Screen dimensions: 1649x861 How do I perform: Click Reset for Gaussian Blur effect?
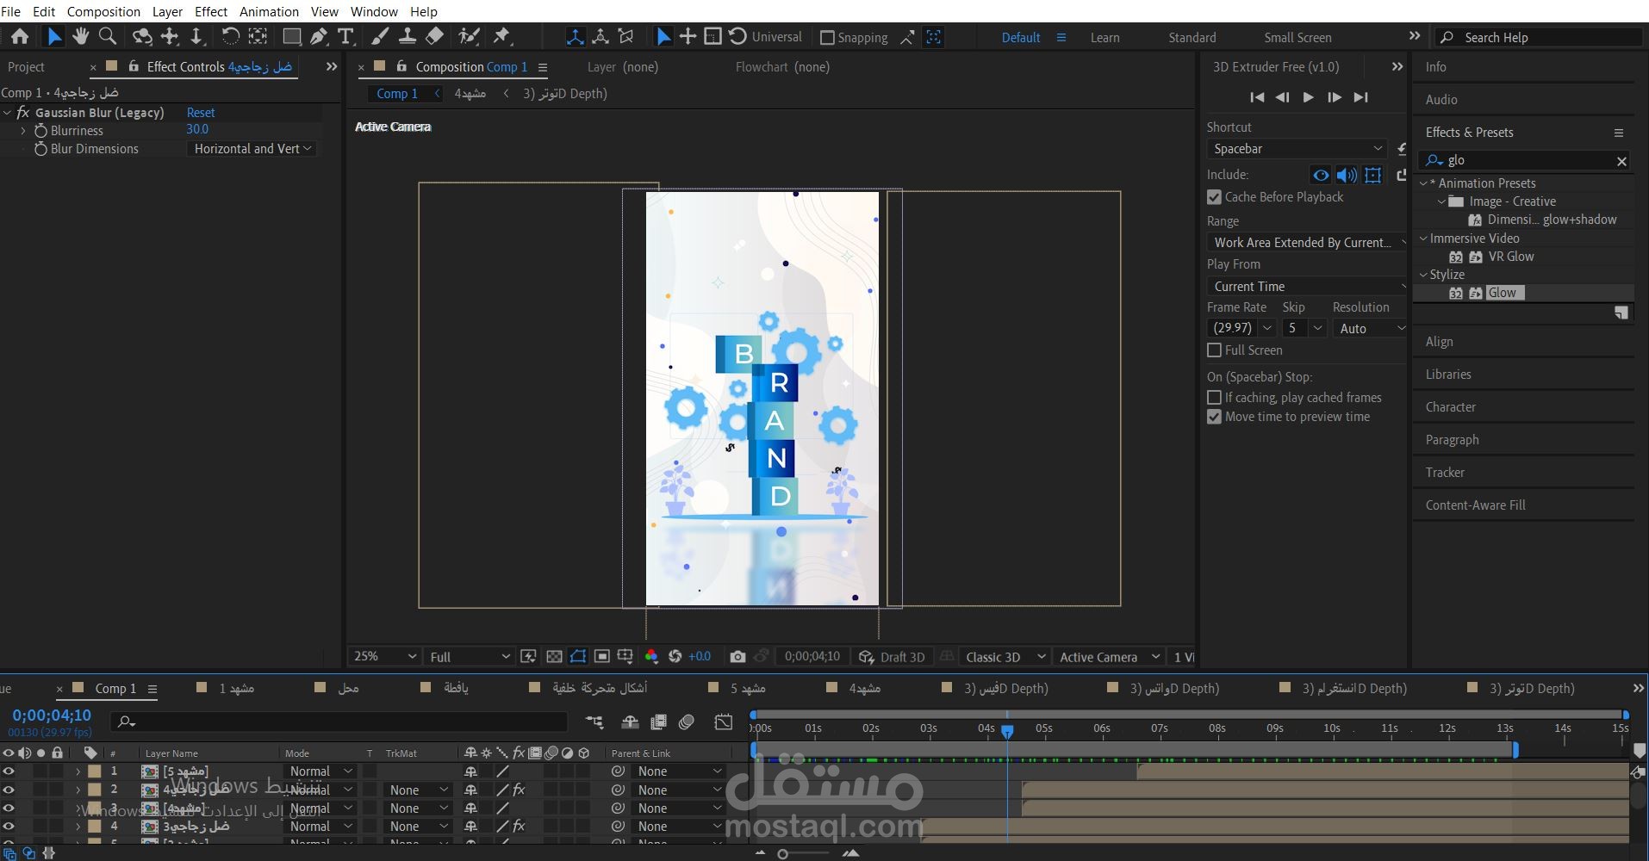(201, 113)
